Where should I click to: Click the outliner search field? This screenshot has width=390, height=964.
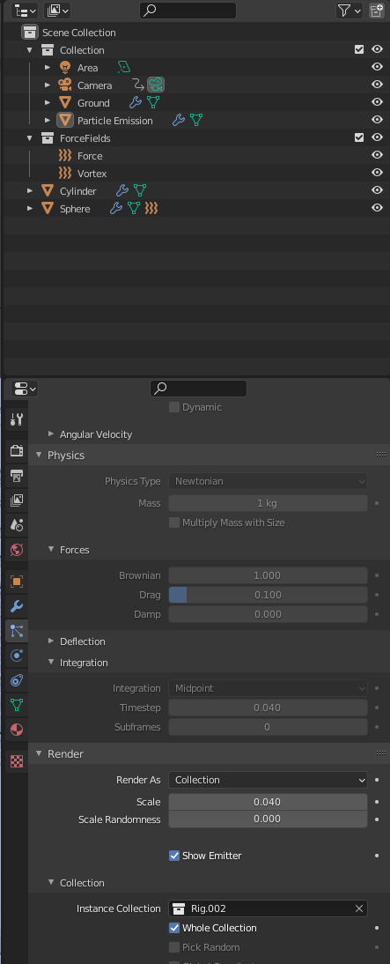(188, 11)
